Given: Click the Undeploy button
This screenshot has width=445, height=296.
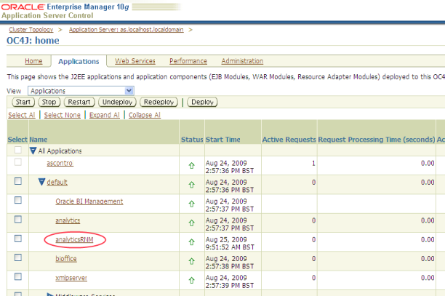Looking at the screenshot, I should click(x=117, y=102).
